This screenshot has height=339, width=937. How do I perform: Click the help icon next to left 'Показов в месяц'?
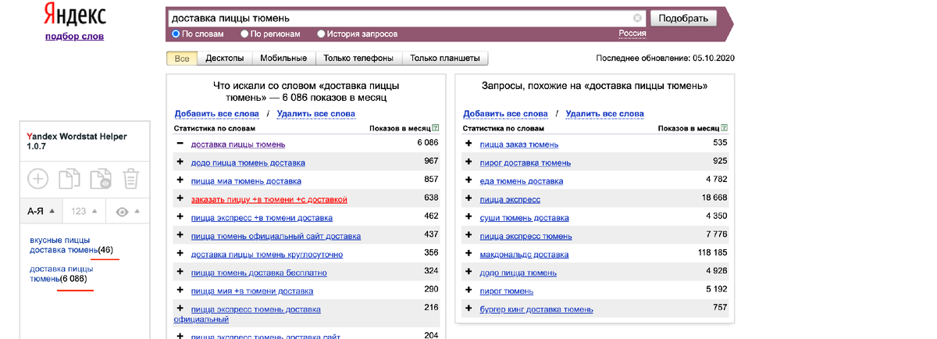pos(436,128)
